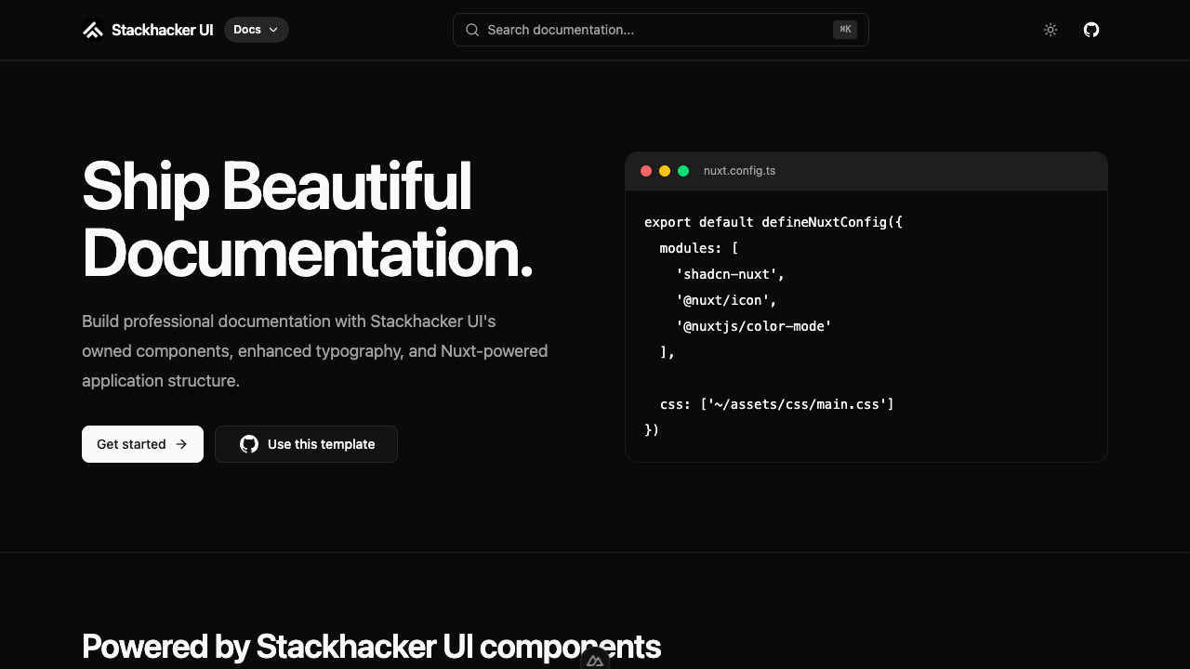
Task: Click GitHub icon in Use this template
Action: (x=249, y=444)
